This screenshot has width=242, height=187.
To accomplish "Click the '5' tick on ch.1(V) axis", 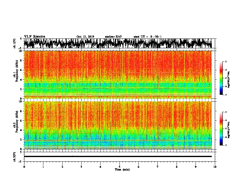I will pyautogui.click(x=21, y=39).
